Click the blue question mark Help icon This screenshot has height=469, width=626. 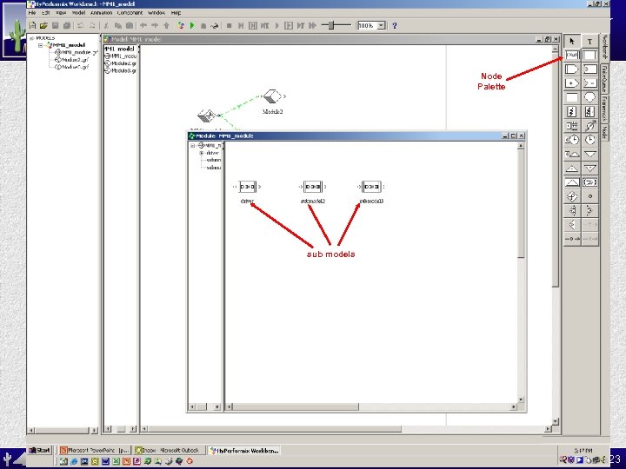tap(395, 25)
